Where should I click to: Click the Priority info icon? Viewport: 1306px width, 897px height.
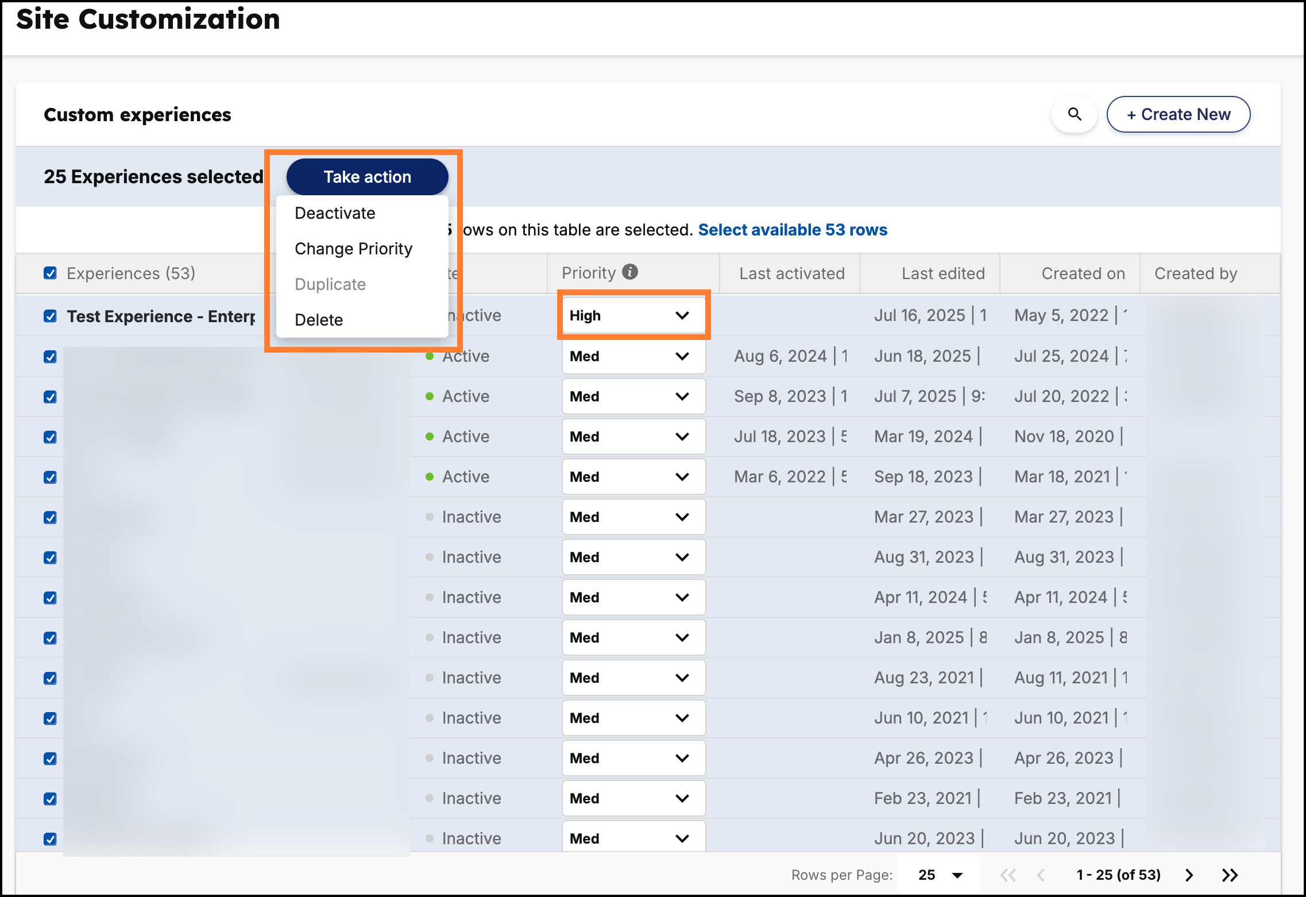click(x=630, y=272)
